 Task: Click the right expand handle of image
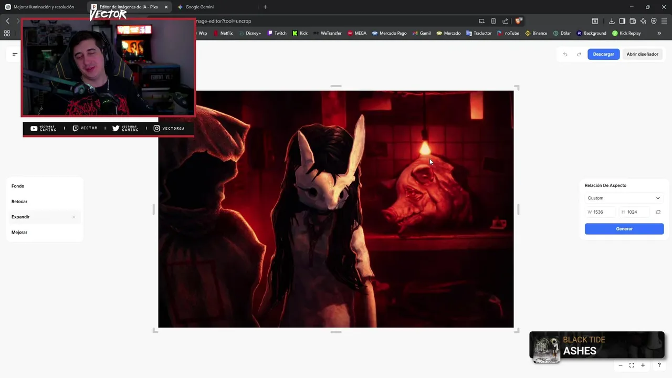518,209
